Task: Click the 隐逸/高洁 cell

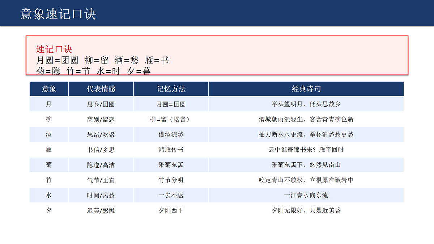Action: [101, 165]
